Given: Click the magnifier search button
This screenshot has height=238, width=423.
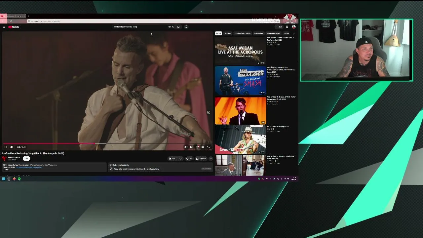Looking at the screenshot, I should [178, 27].
